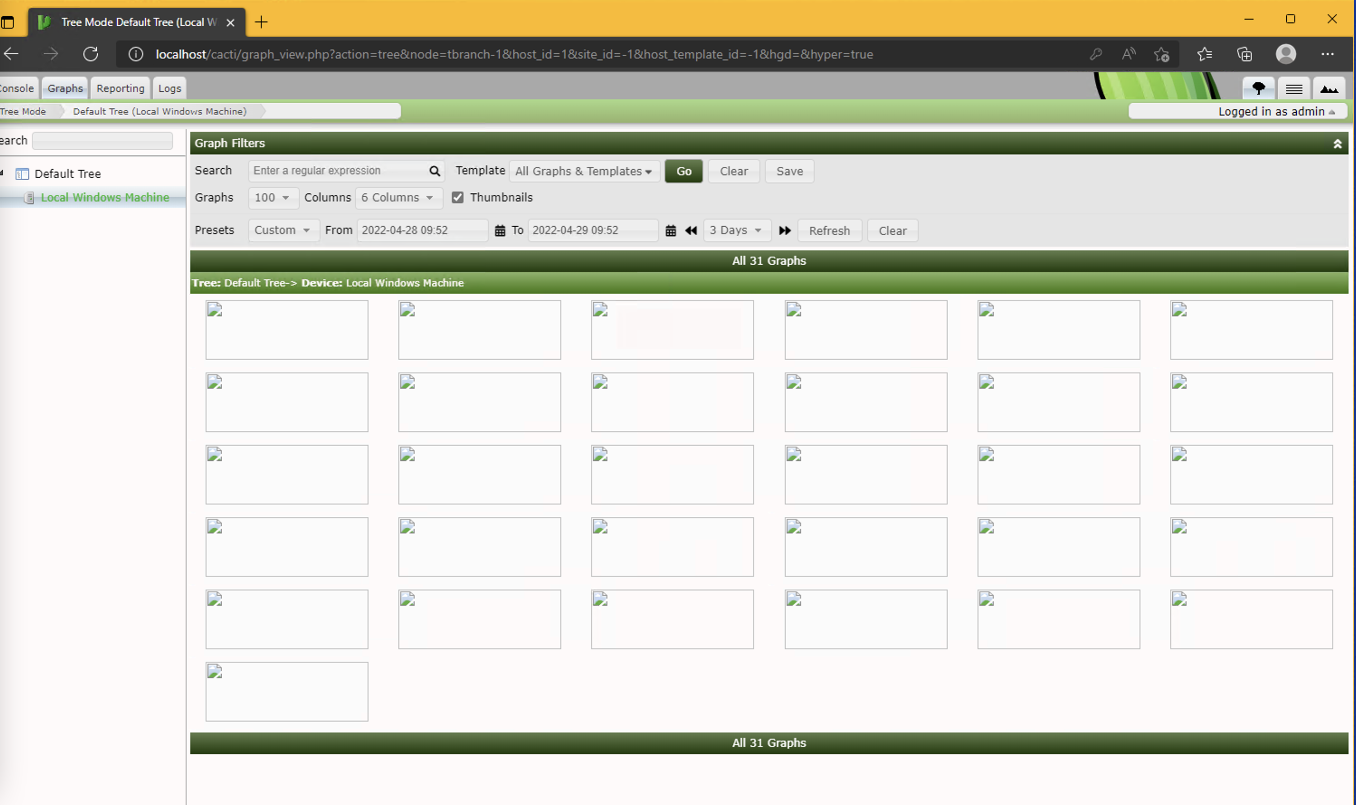Image resolution: width=1356 pixels, height=805 pixels.
Task: Open browser Settings and more menu
Action: (x=1327, y=54)
